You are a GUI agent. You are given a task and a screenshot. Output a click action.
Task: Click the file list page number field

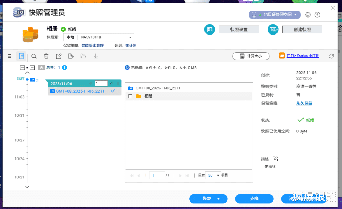tap(157, 175)
